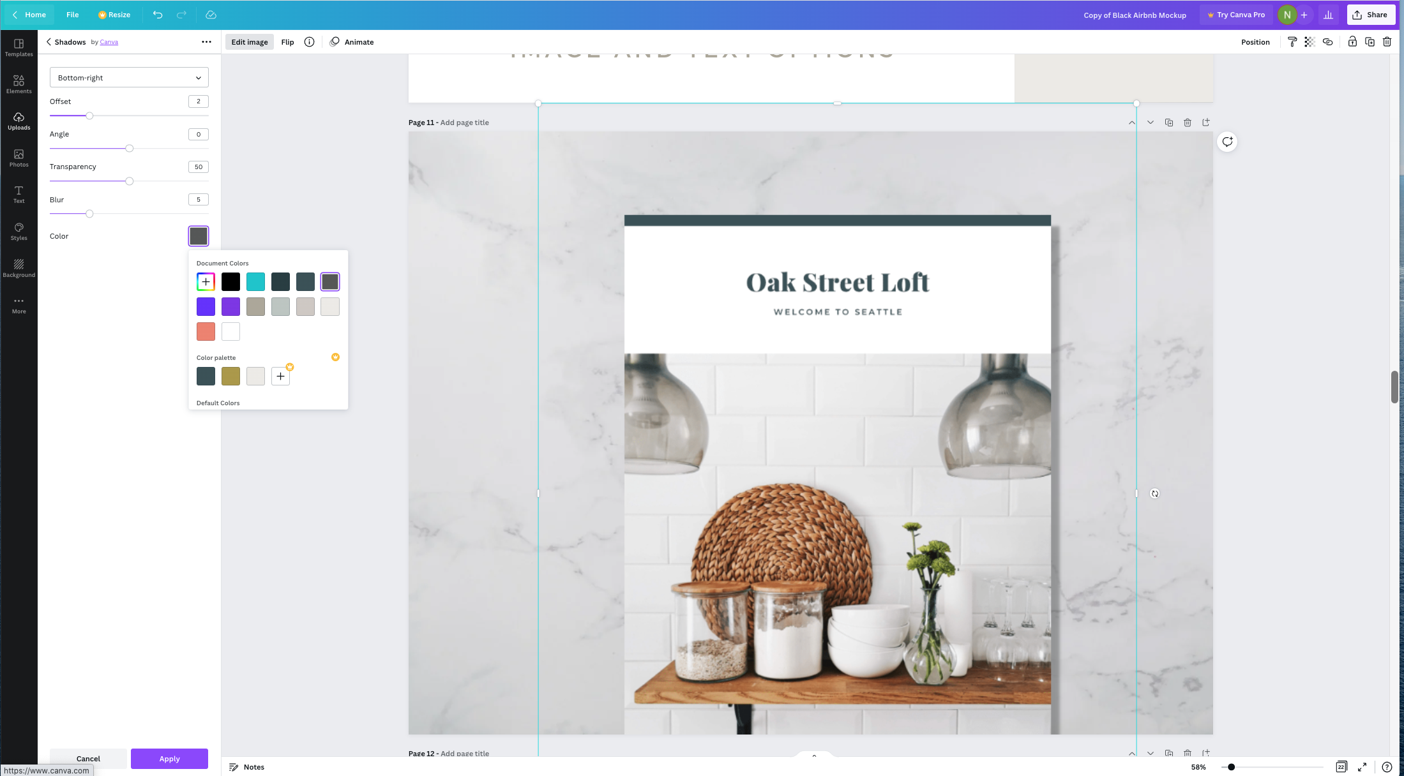Open the help menu at bottom right
Image resolution: width=1404 pixels, height=776 pixels.
point(1387,767)
